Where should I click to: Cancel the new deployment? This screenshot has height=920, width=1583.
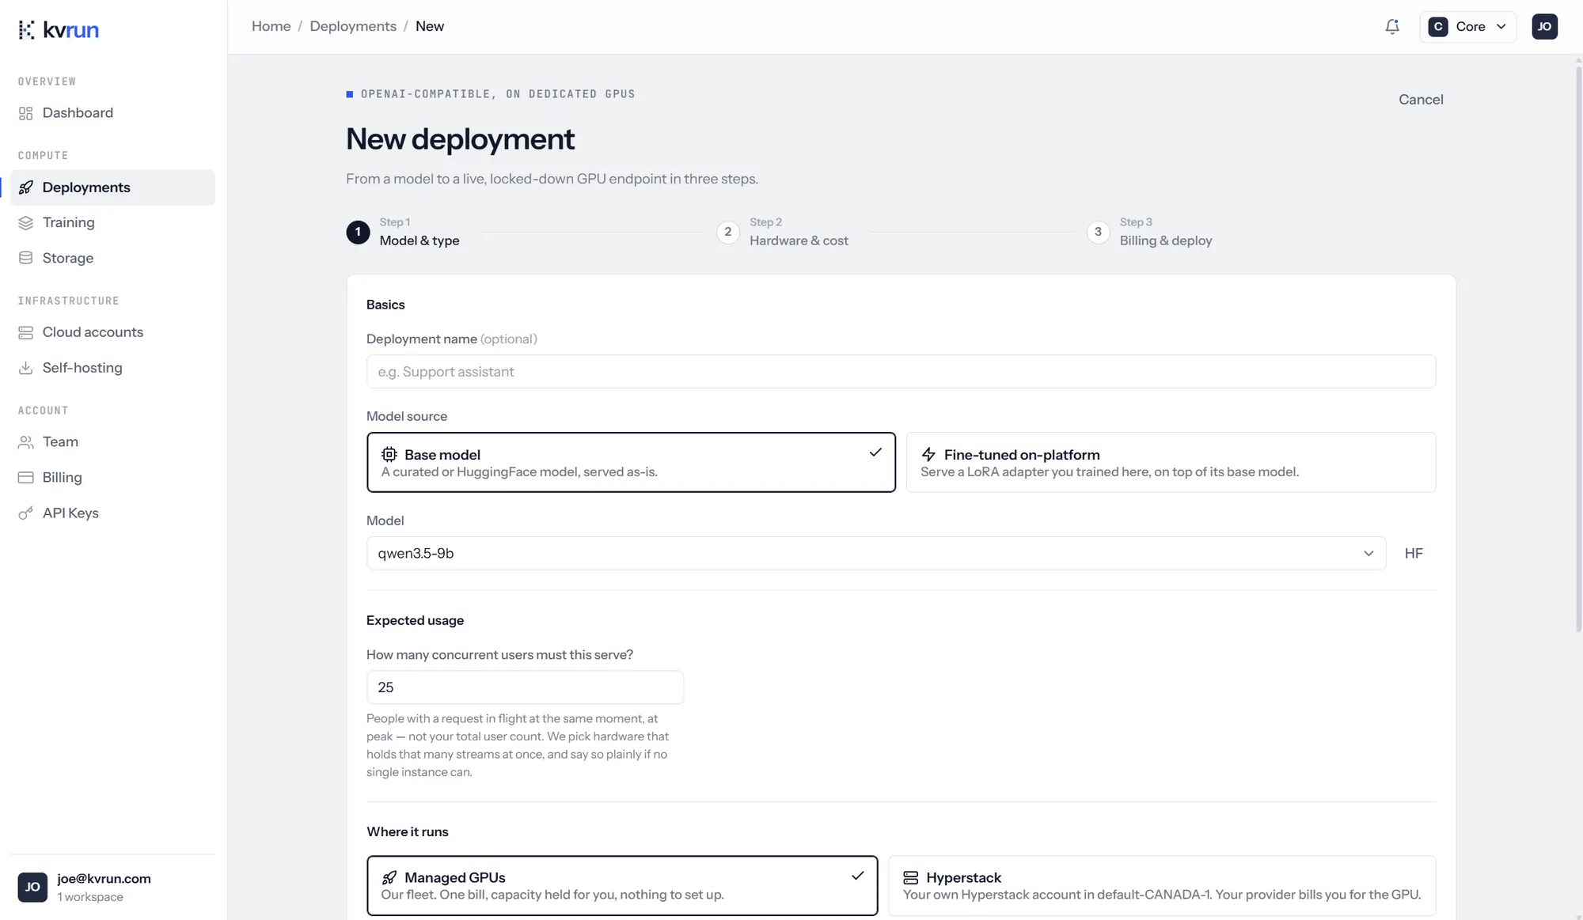point(1421,100)
